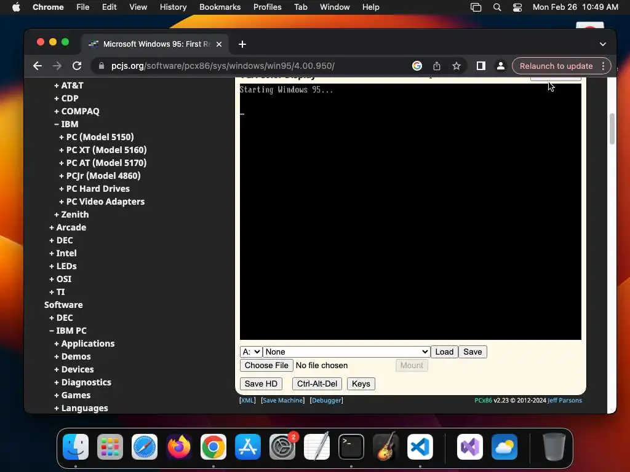Open the Bookmarks menu
This screenshot has width=630, height=472.
coord(220,7)
